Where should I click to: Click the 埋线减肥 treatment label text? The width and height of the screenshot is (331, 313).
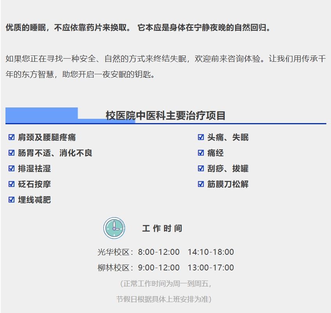34,200
